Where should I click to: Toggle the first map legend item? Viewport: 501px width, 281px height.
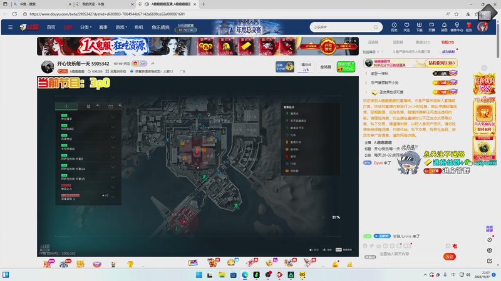(292, 114)
